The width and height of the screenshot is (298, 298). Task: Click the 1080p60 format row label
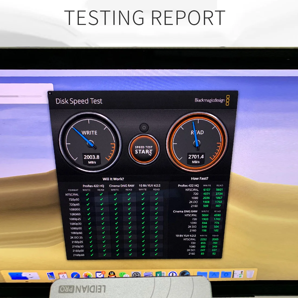[x=76, y=233]
